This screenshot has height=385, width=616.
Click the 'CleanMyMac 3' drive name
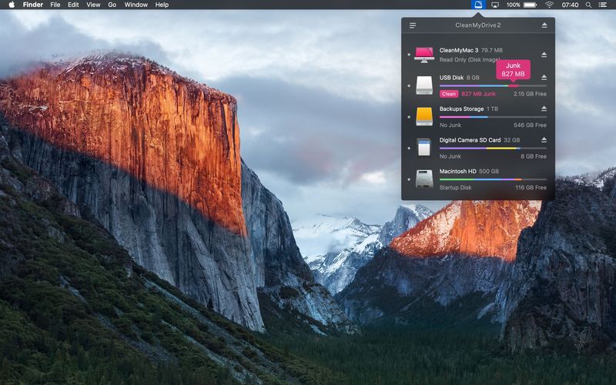[459, 50]
